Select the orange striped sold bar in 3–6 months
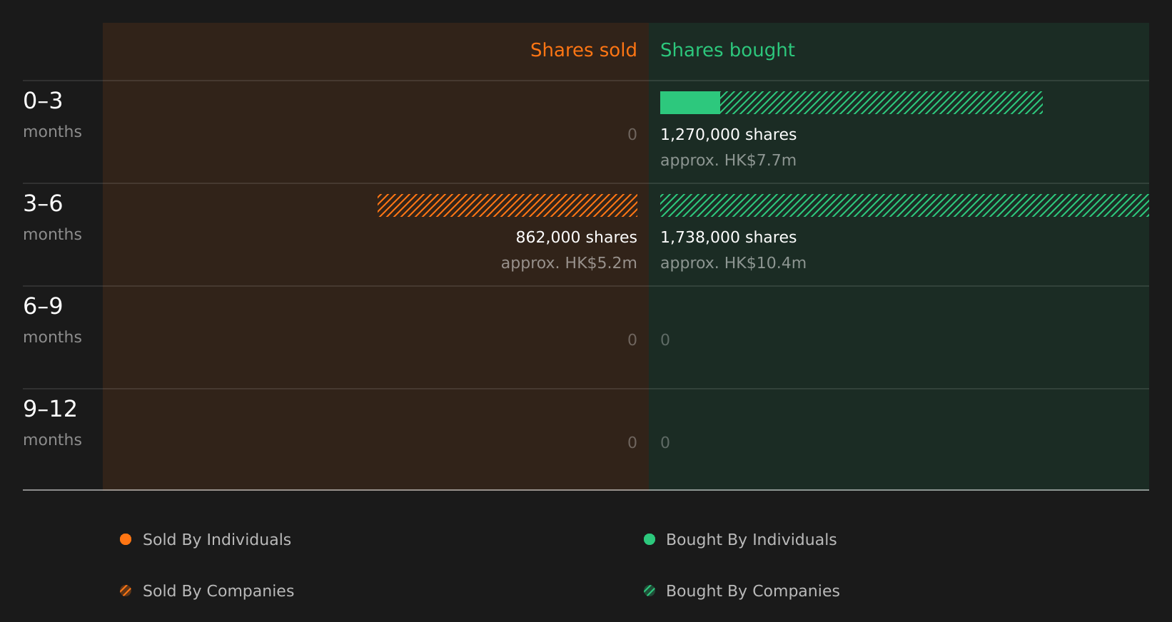 (x=507, y=205)
